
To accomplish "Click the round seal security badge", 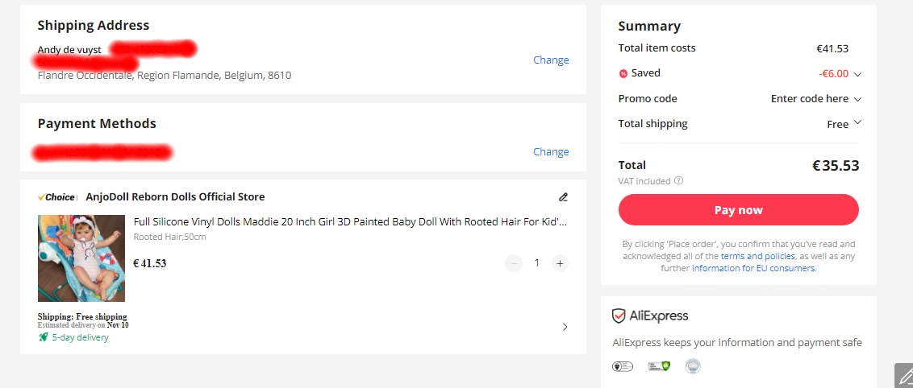I will (x=692, y=366).
